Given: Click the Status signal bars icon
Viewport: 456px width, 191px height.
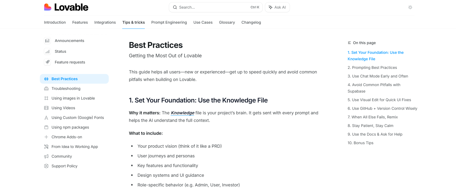Looking at the screenshot, I should 47,51.
